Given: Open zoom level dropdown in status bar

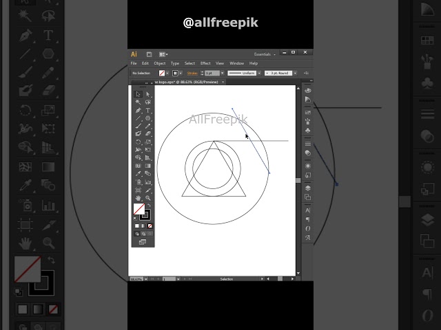Looking at the screenshot, I should (x=146, y=279).
